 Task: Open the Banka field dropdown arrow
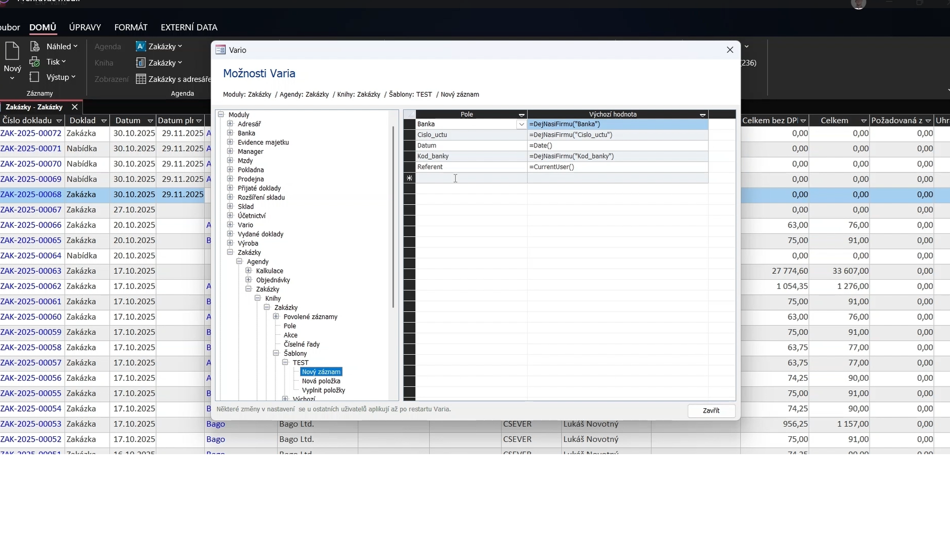coord(521,124)
